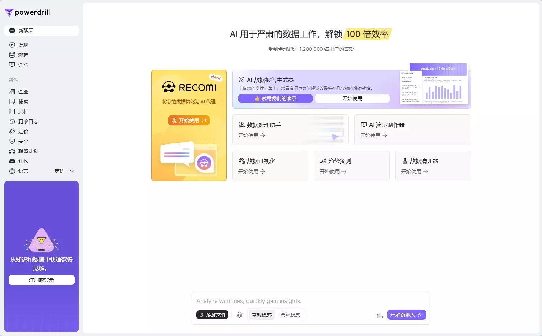This screenshot has height=336, width=542.
Task: Switch to 高级模式
Action: click(x=291, y=315)
